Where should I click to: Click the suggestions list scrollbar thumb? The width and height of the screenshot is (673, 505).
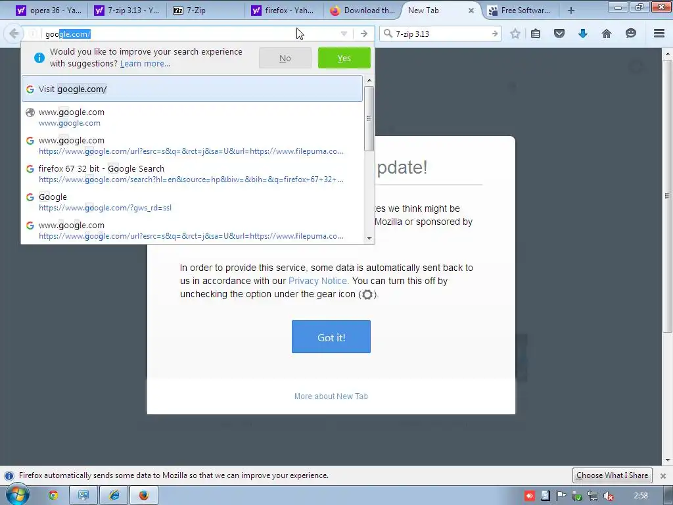point(369,118)
